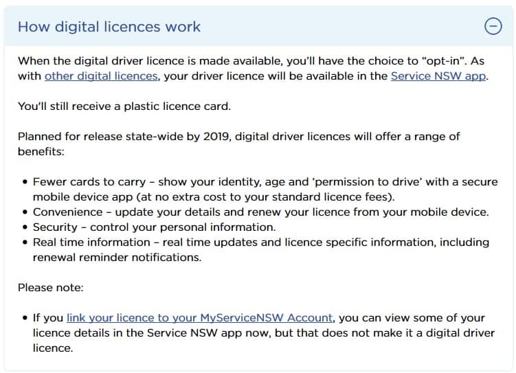Click the "renewal reminder notifications" line
The image size is (516, 373).
(x=117, y=257)
